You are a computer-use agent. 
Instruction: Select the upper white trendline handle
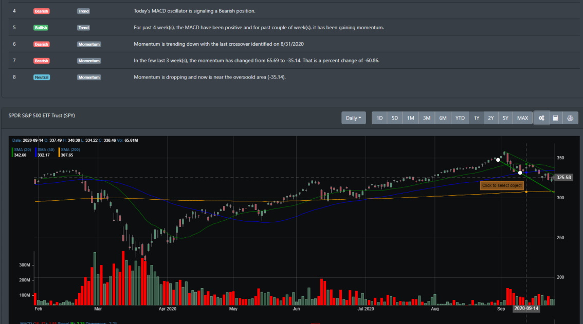[498, 160]
